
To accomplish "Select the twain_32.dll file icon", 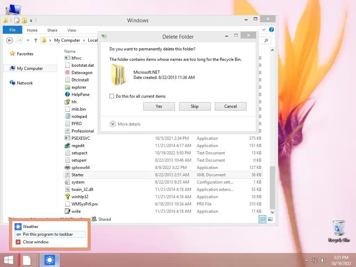I will tap(67, 189).
